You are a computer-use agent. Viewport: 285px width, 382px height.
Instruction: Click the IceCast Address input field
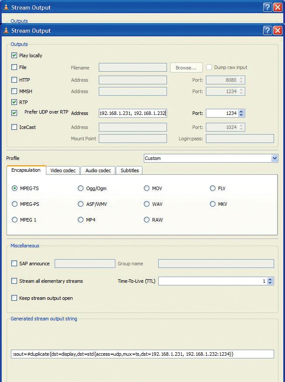pyautogui.click(x=133, y=127)
